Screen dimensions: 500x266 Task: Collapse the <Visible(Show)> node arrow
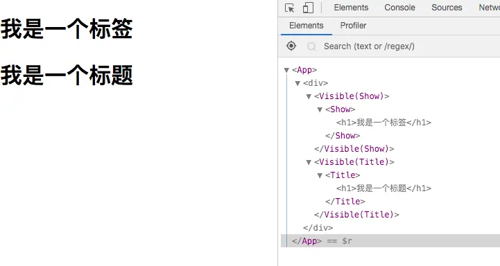click(309, 96)
